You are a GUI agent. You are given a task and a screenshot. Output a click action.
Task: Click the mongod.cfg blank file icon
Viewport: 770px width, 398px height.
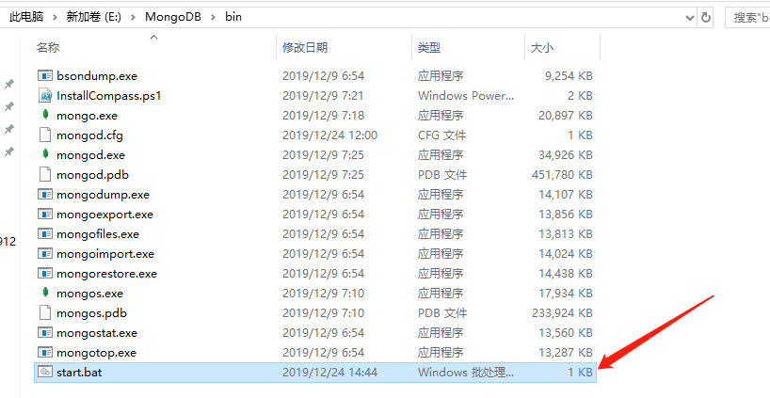[x=45, y=135]
